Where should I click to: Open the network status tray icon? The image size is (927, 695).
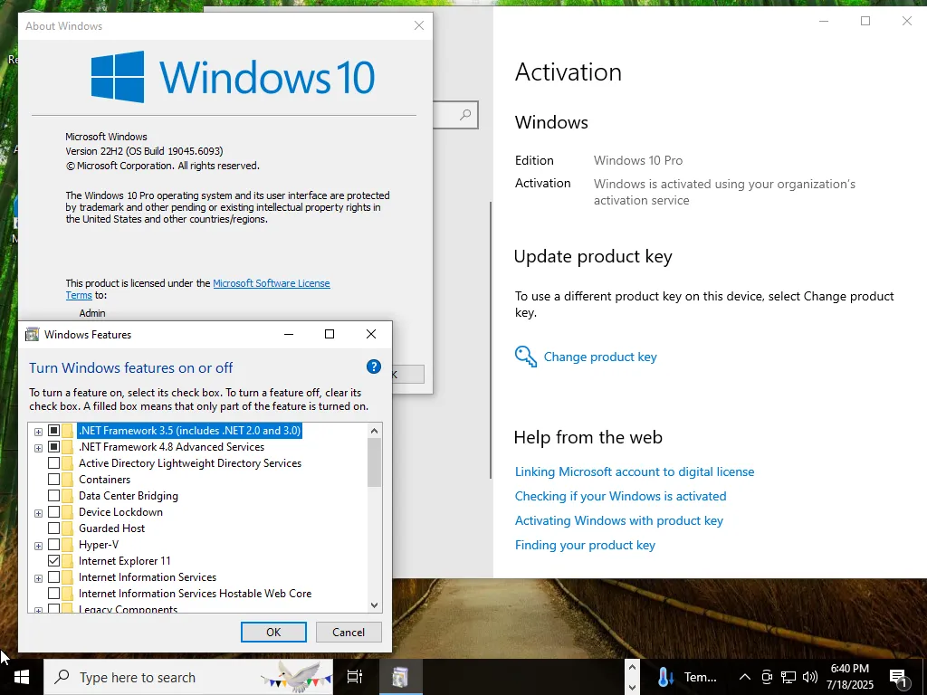click(x=788, y=677)
